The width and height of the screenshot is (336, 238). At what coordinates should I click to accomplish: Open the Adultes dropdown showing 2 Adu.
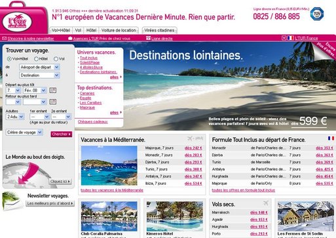tap(15, 117)
